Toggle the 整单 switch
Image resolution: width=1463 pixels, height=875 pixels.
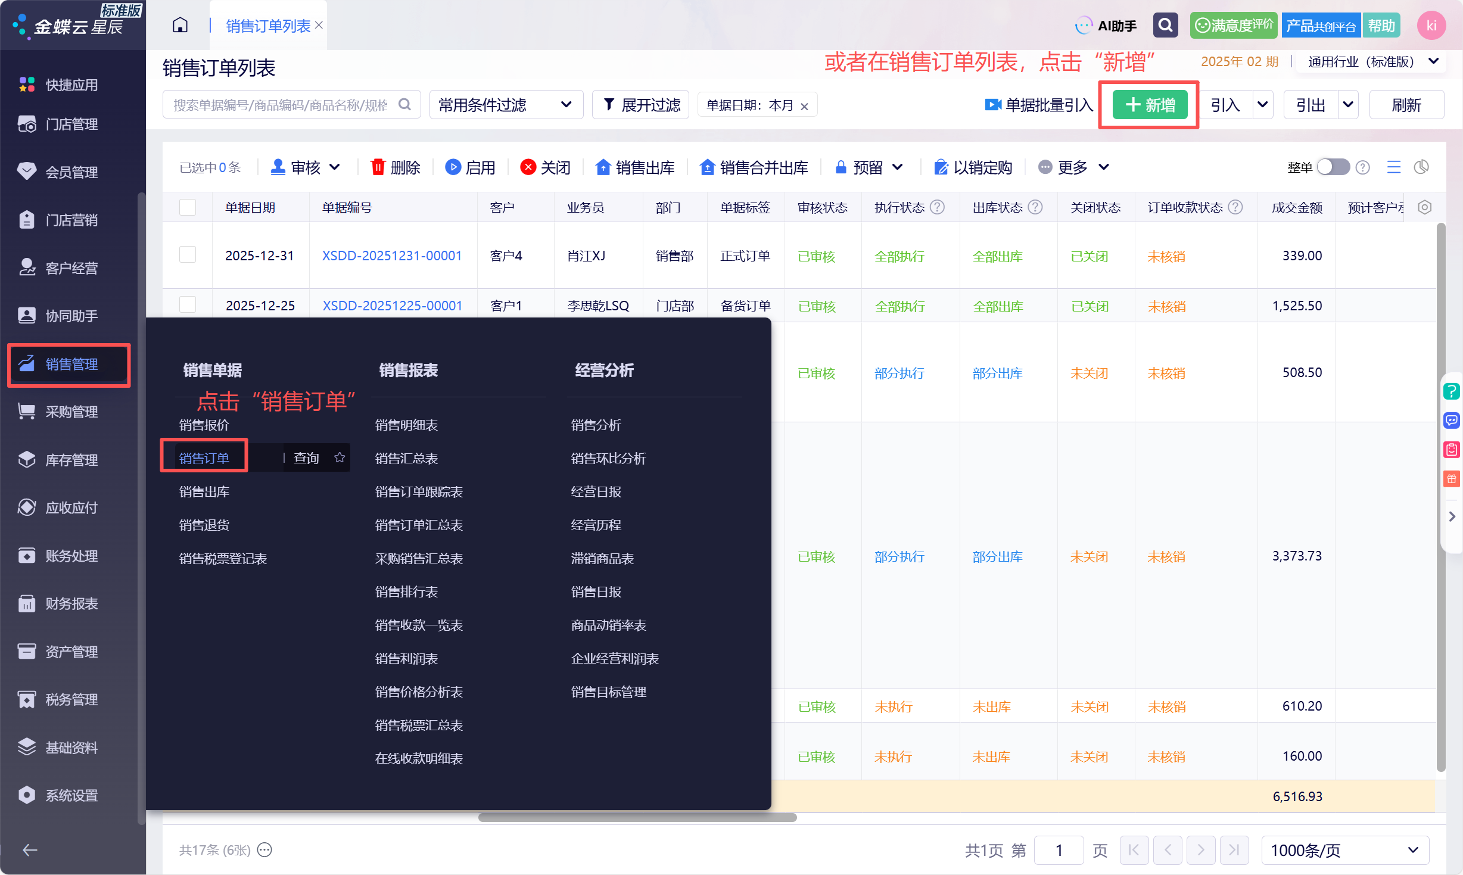[x=1333, y=167]
